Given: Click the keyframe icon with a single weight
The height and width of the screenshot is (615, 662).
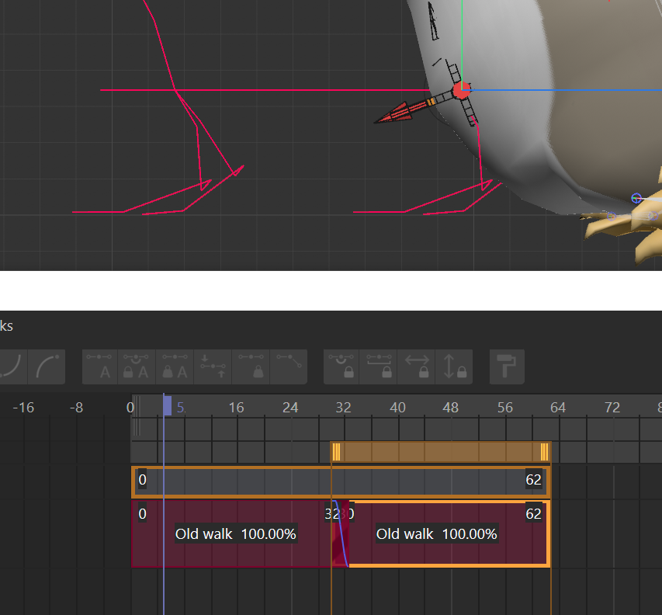Looking at the screenshot, I should click(251, 367).
